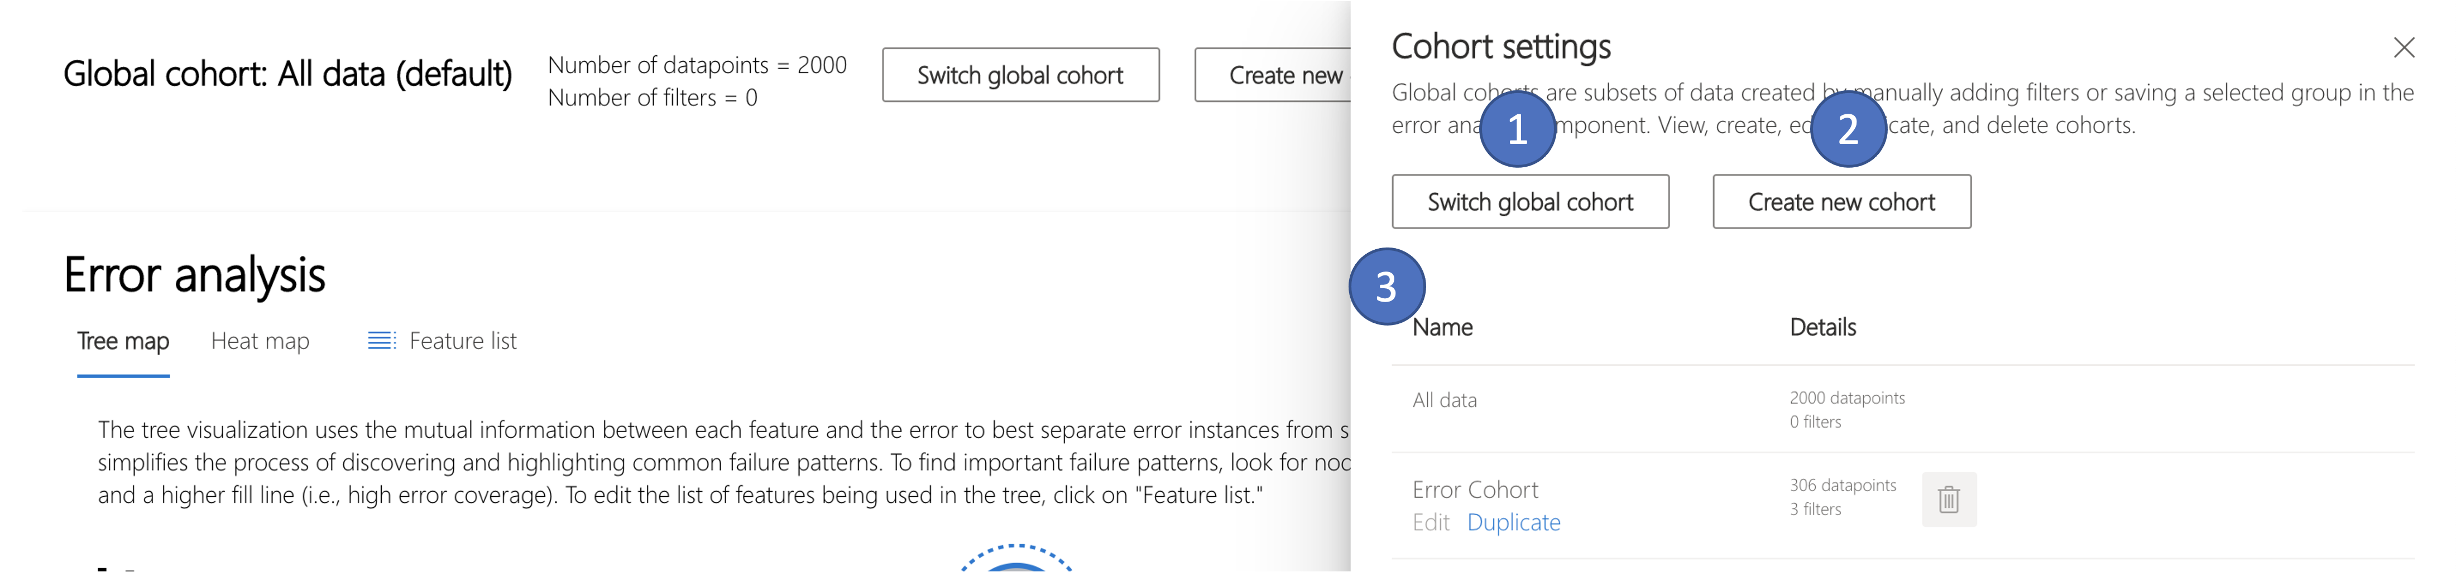Viewport: 2456px width, 572px height.
Task: Click Switch global cohort in Cohort settings
Action: (x=1530, y=202)
